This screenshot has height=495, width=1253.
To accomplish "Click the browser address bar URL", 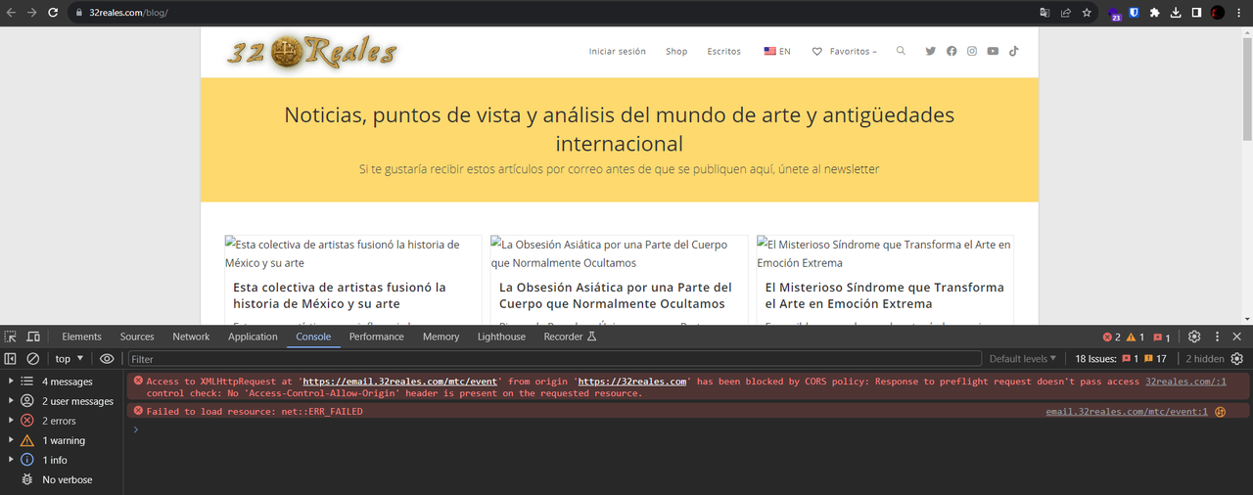I will pyautogui.click(x=128, y=13).
